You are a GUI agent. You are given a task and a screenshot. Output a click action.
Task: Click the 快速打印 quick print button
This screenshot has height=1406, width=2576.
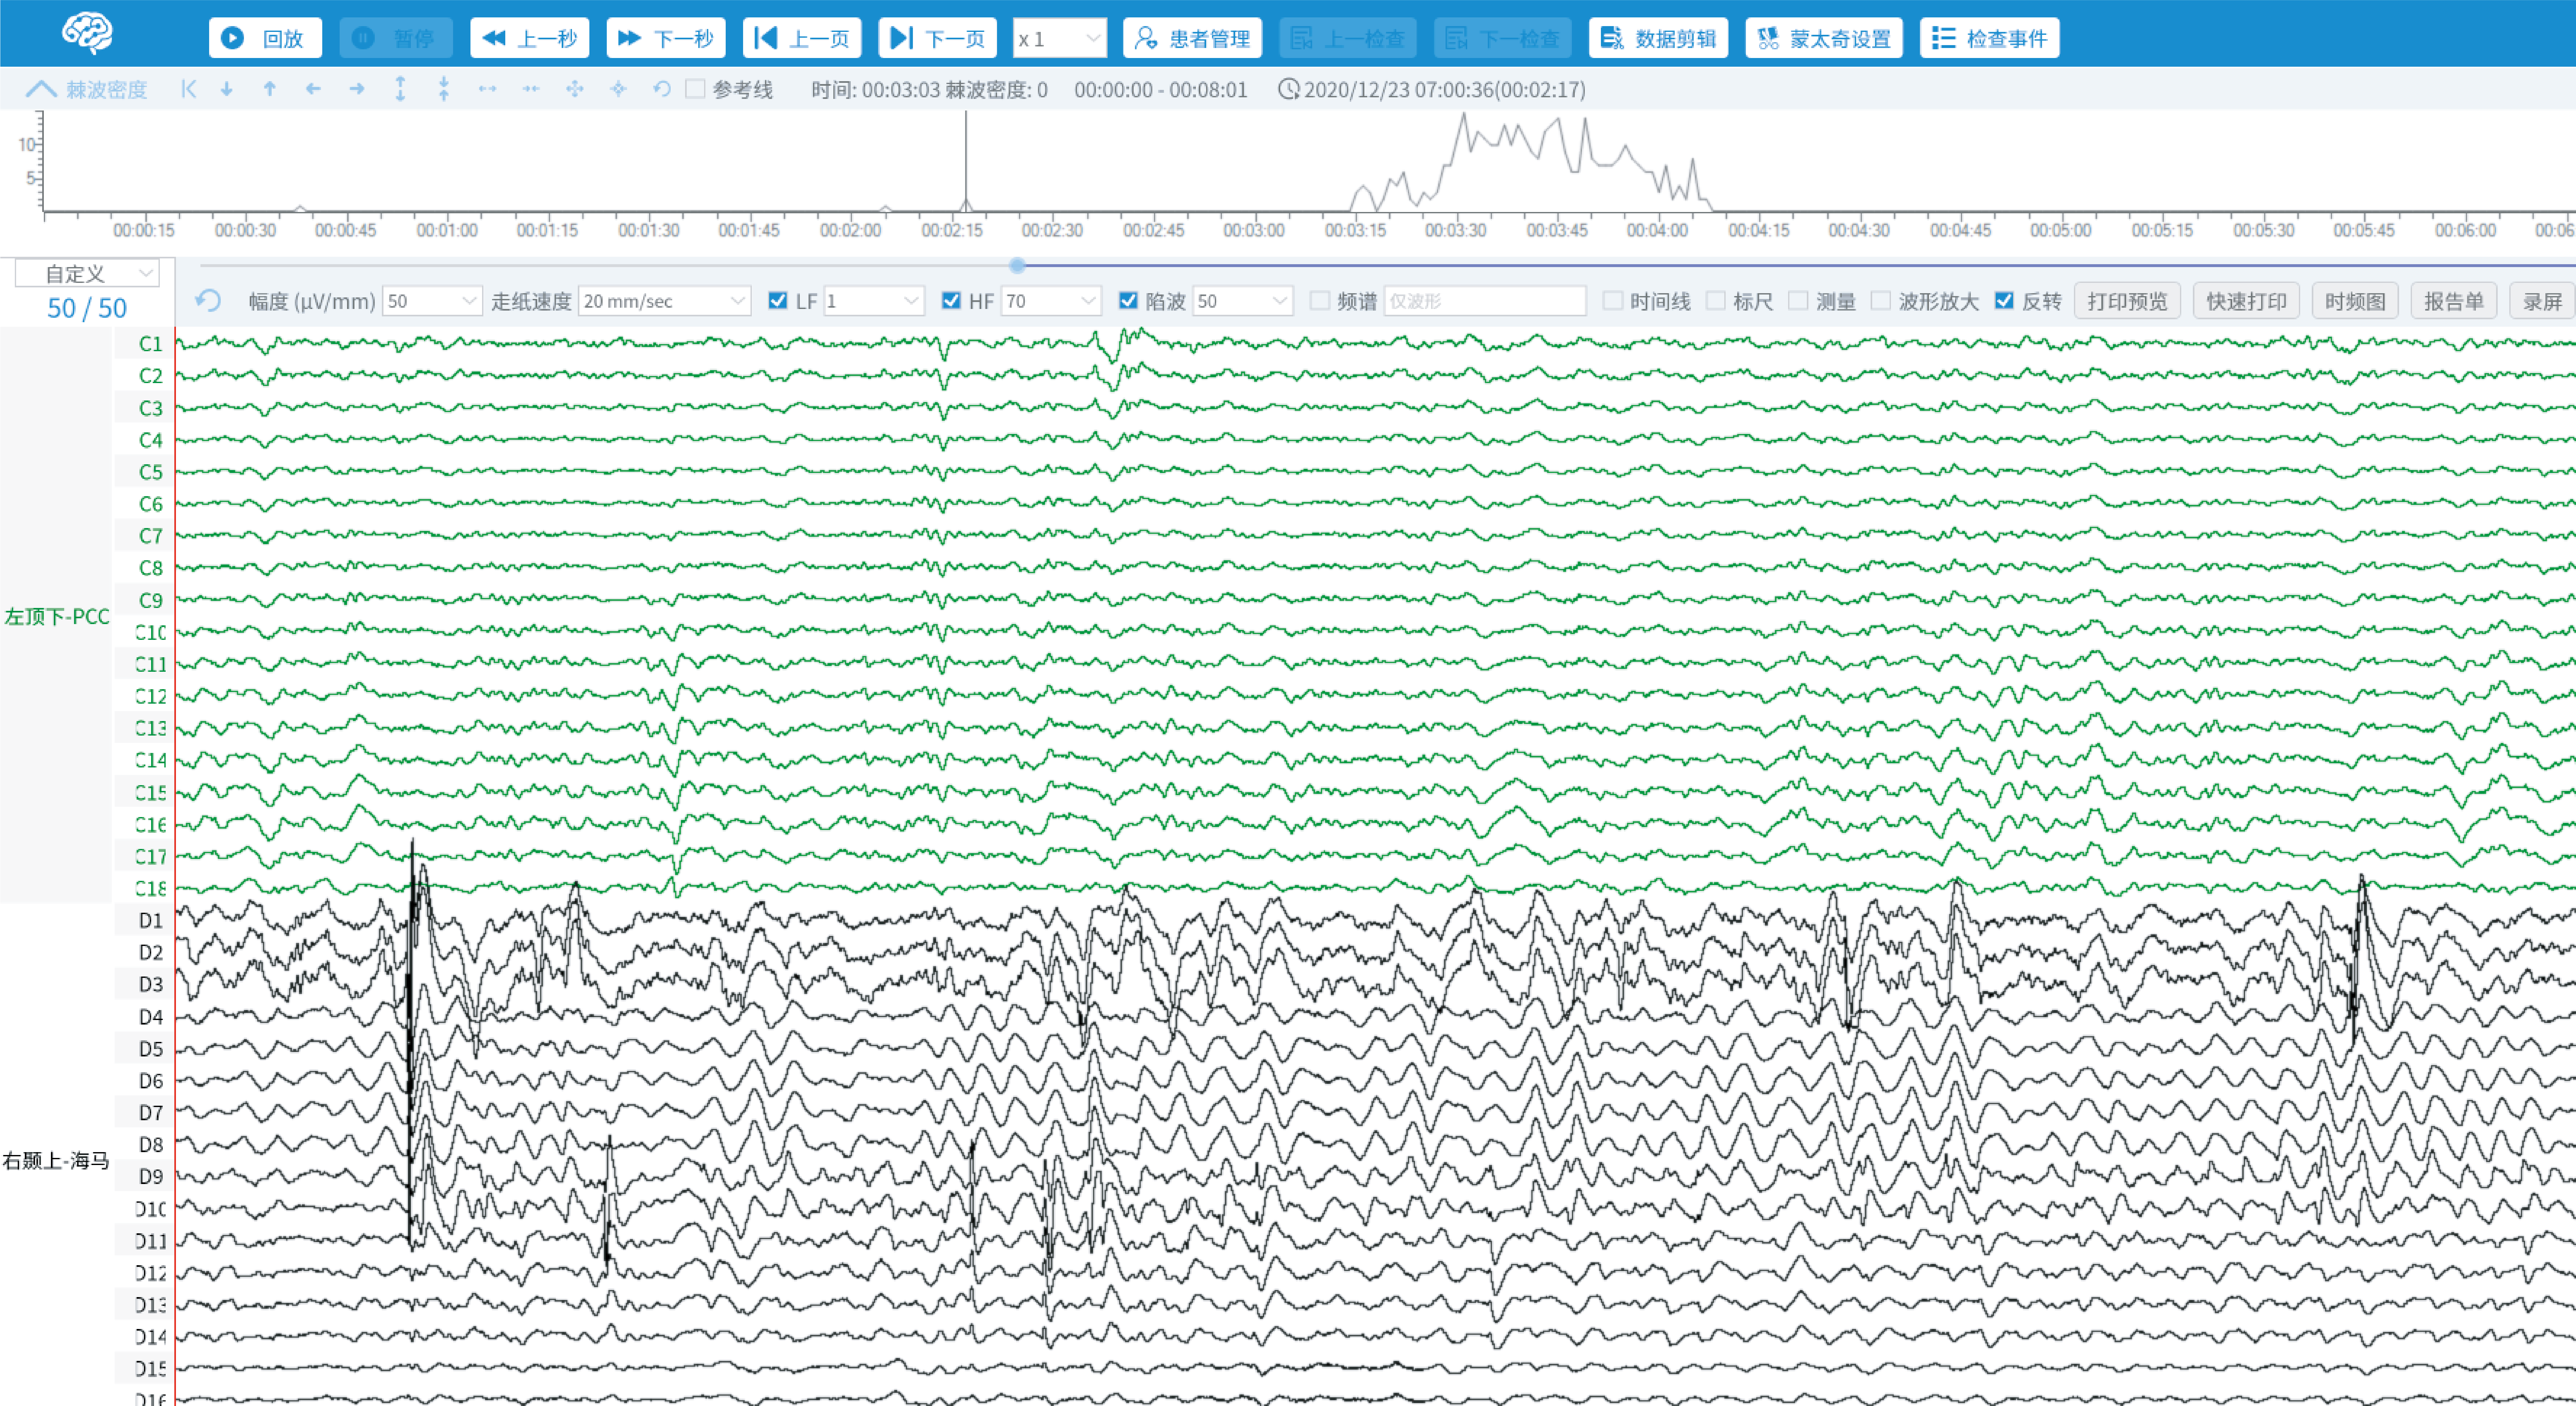[2246, 301]
